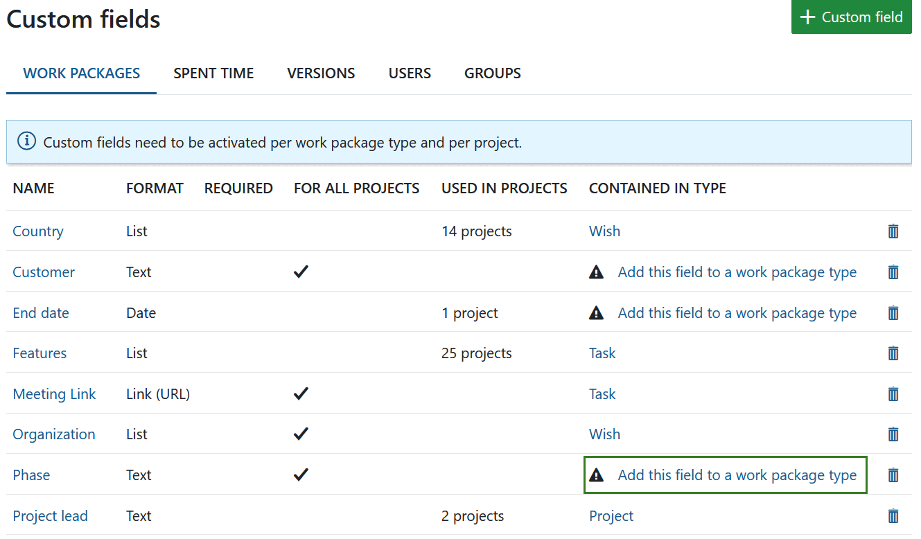Click the info icon in the banner
This screenshot has width=921, height=539.
coord(26,141)
